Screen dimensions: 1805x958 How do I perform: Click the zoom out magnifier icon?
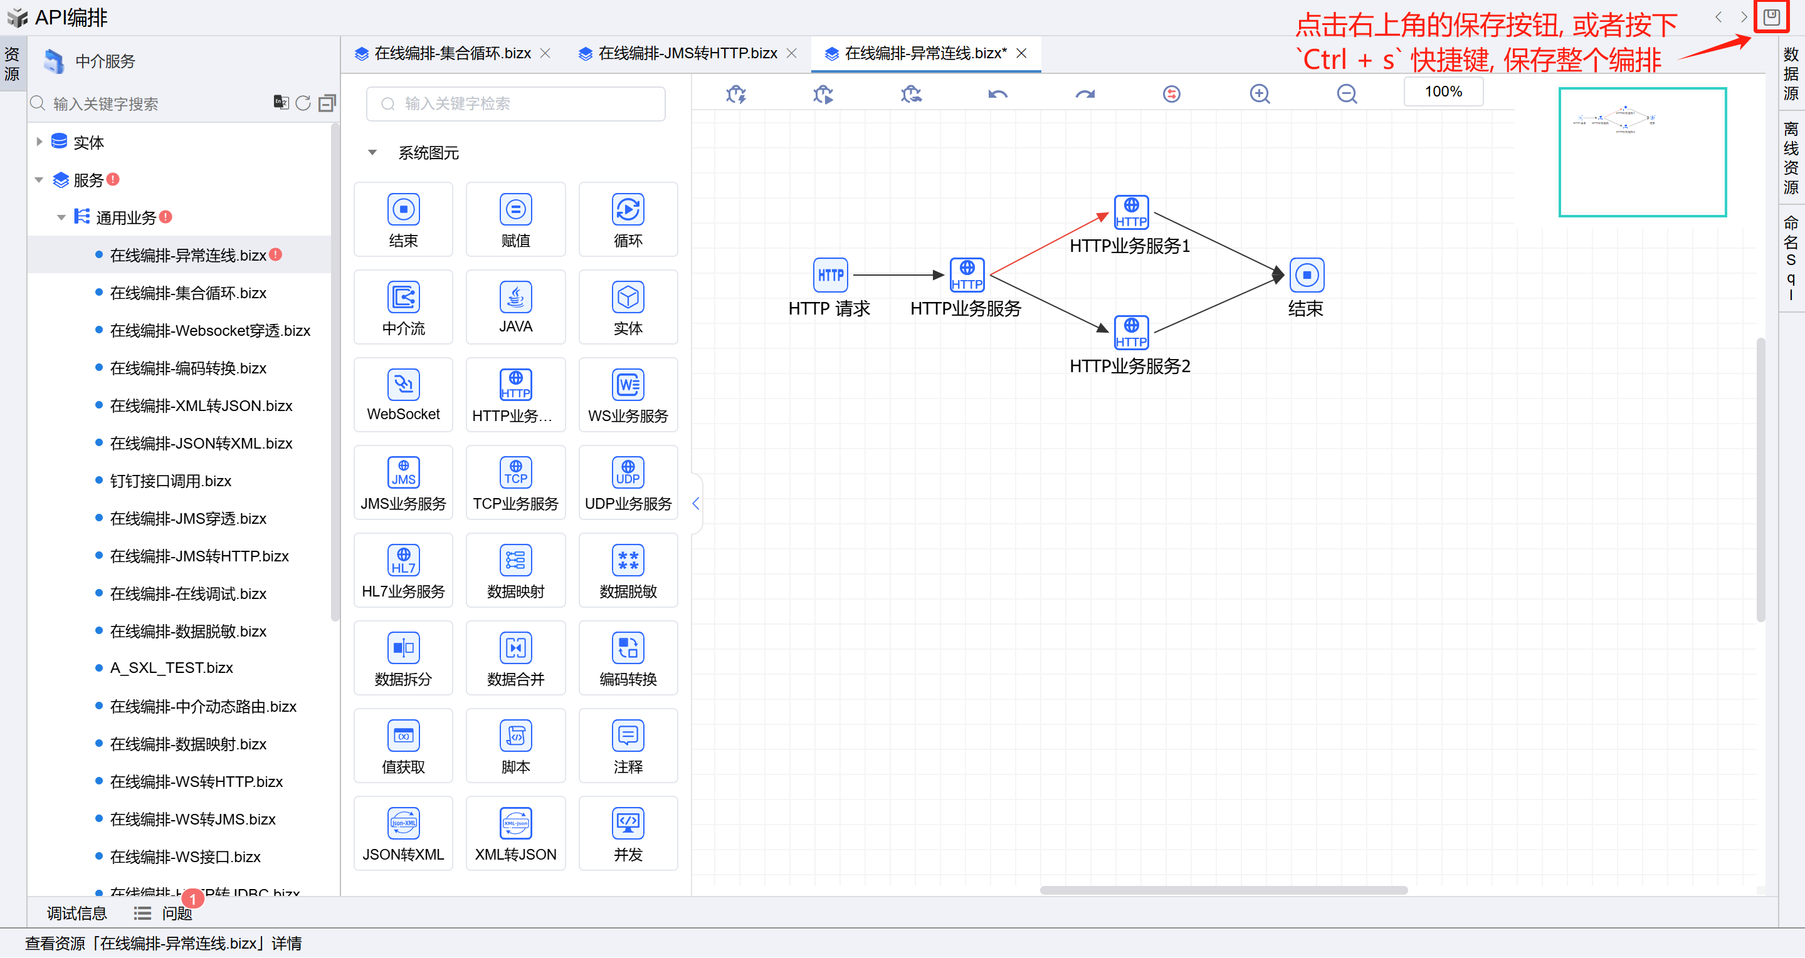1346,94
